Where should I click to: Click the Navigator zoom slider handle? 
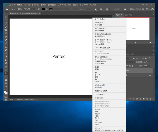point(136,43)
